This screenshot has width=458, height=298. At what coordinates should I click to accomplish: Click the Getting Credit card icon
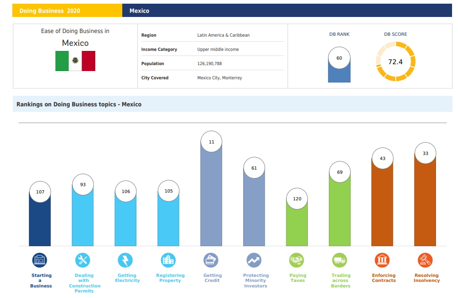point(211,260)
